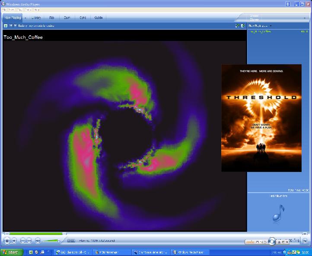The width and height of the screenshot is (312, 256).
Task: Click the green seek progress bar
Action: click(36, 234)
